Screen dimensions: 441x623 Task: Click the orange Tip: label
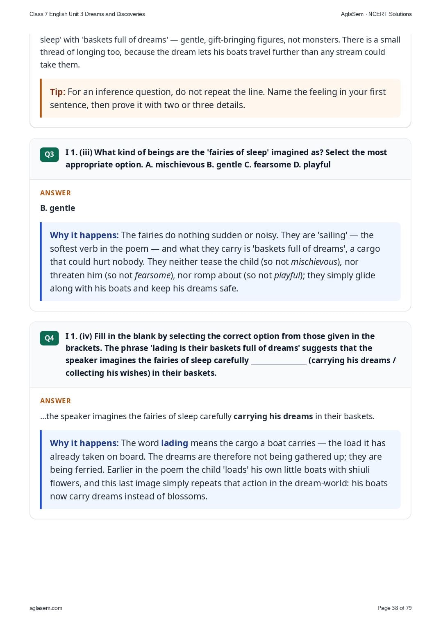point(57,92)
